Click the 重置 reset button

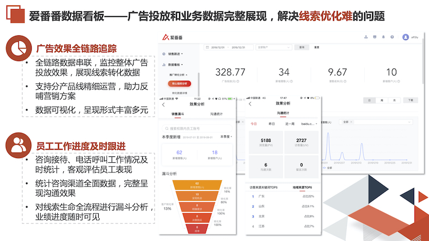tap(316, 47)
